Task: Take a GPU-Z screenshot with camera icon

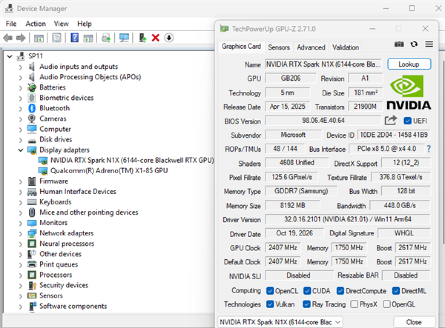Action: (399, 44)
